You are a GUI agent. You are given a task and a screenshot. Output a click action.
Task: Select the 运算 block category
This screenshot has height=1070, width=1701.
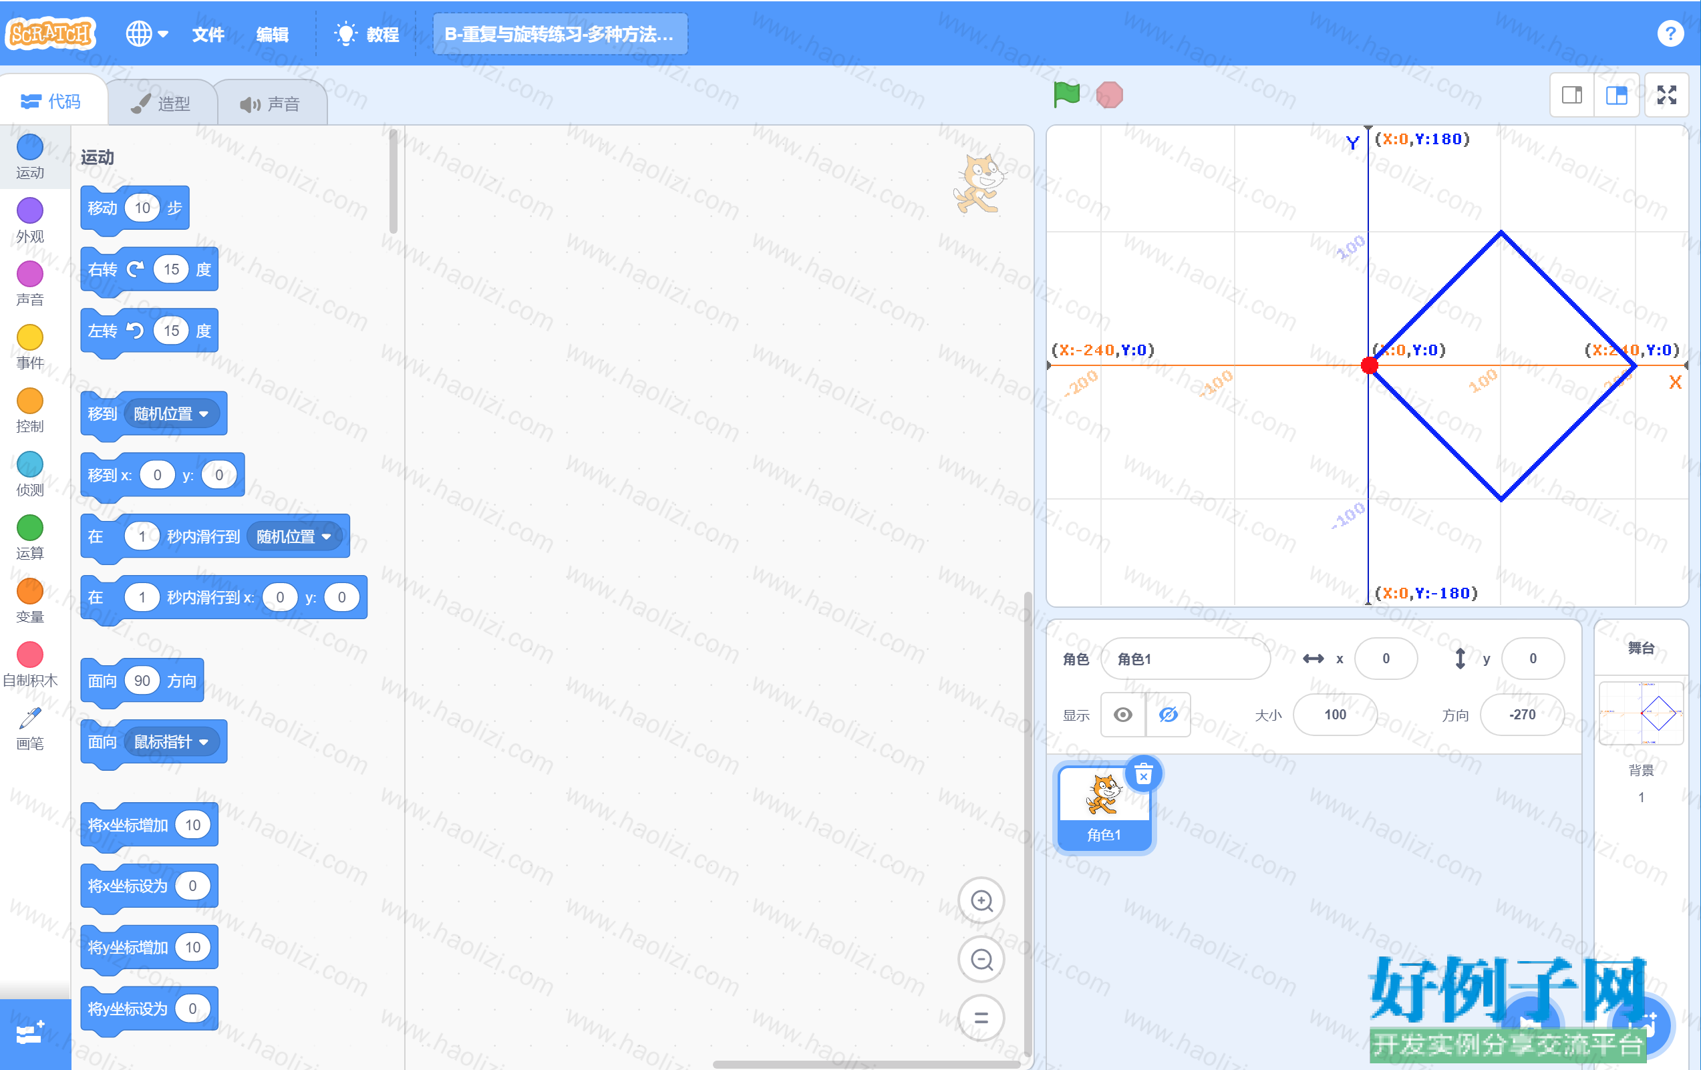pos(29,538)
